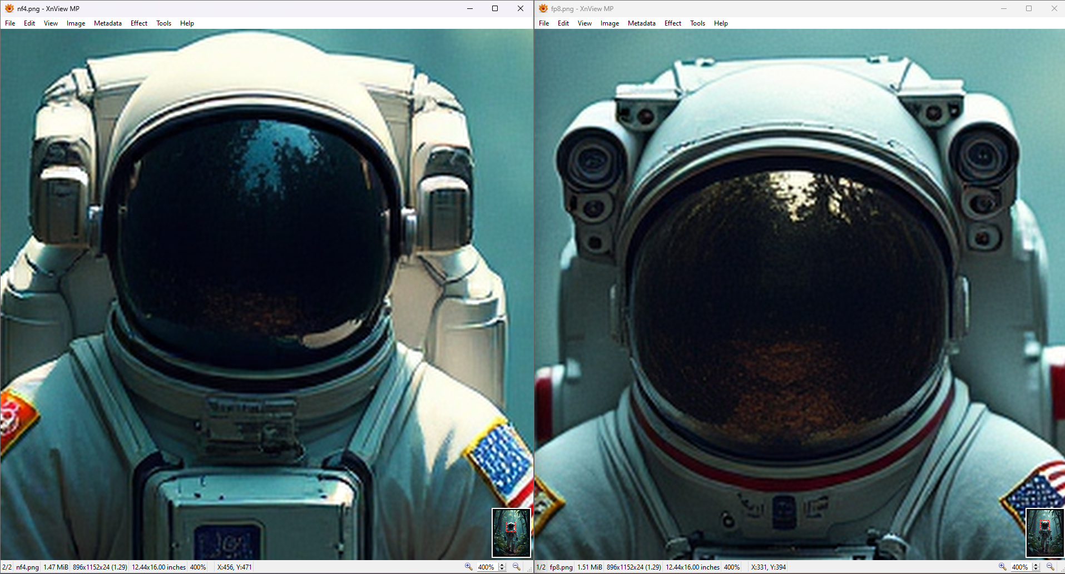Open Help menu in nf4.png window

(187, 23)
